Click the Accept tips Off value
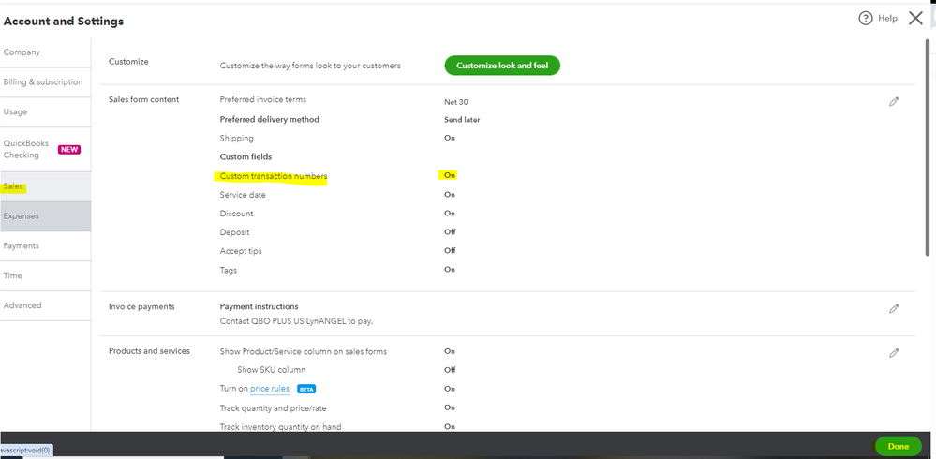The width and height of the screenshot is (936, 459). click(x=450, y=251)
